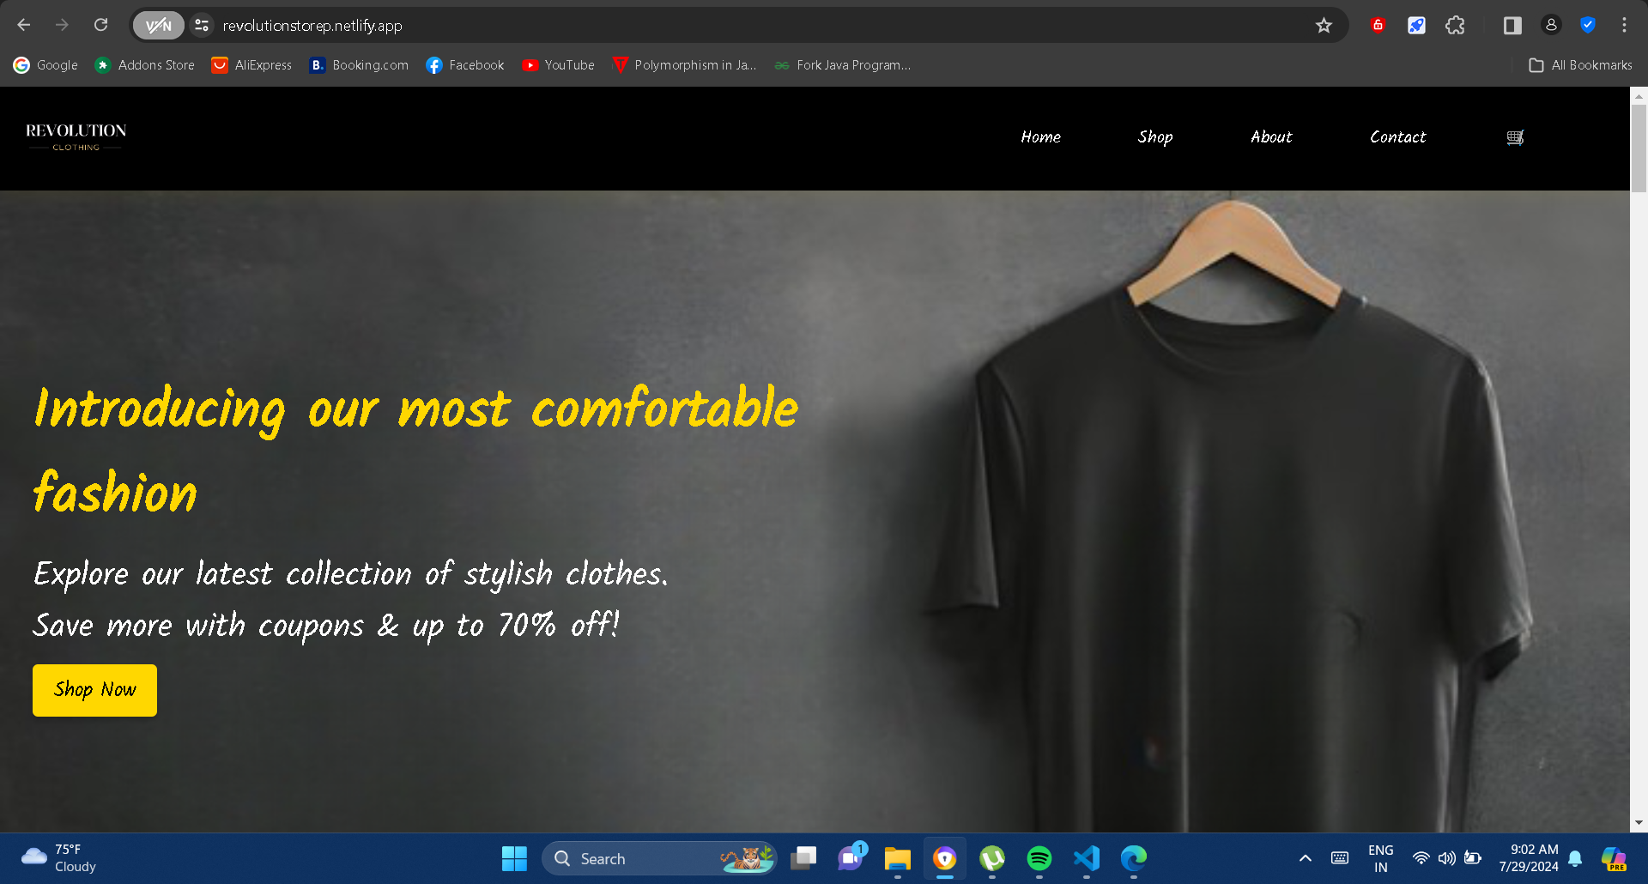Open the shopping cart icon

pyautogui.click(x=1515, y=137)
